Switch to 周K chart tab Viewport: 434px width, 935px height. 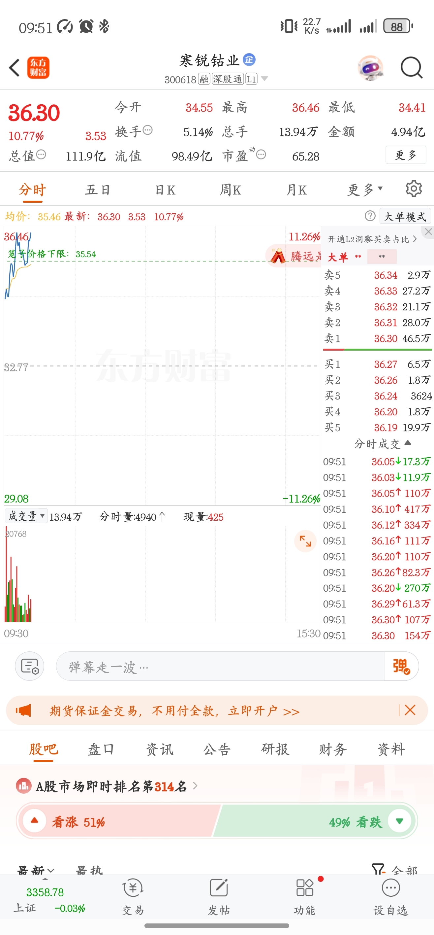coord(230,190)
